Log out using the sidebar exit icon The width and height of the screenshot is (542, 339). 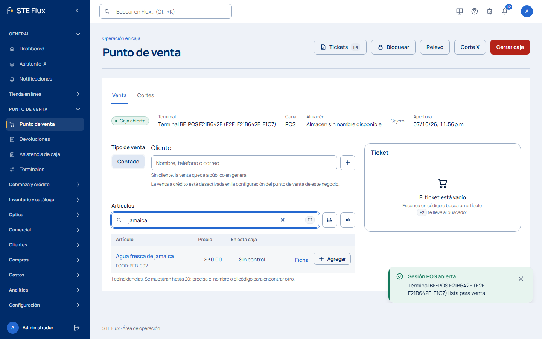(76, 328)
